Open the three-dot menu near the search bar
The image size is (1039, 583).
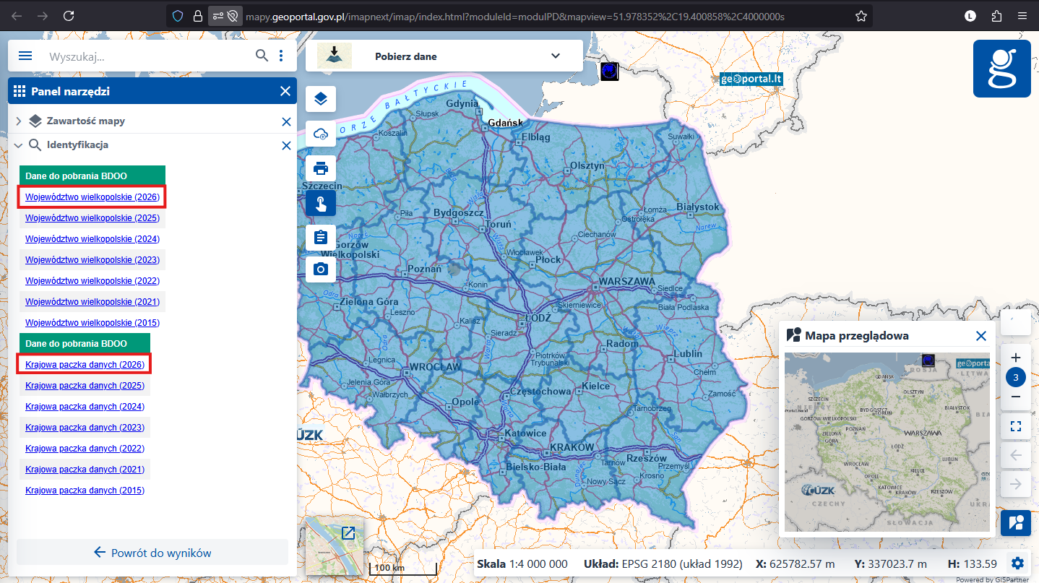(x=281, y=55)
